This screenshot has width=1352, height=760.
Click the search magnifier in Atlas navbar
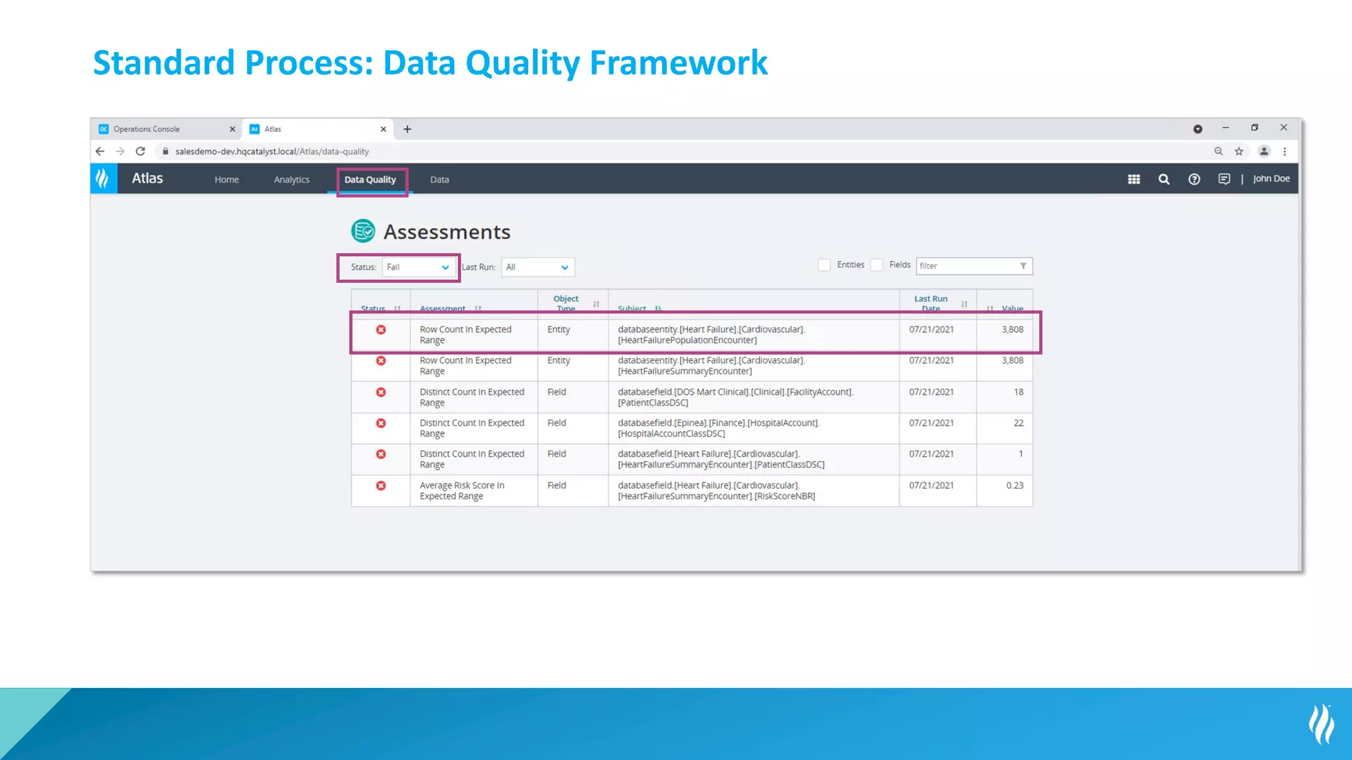click(1164, 179)
